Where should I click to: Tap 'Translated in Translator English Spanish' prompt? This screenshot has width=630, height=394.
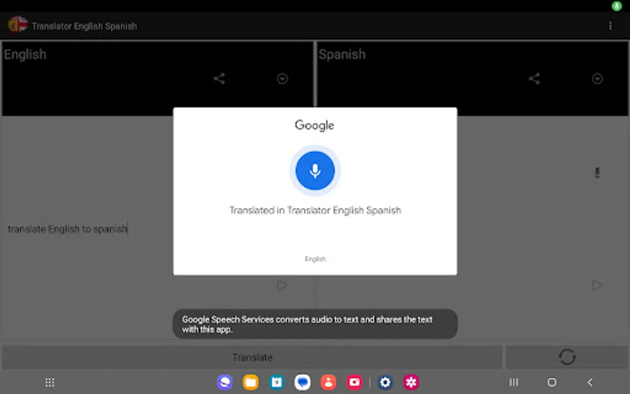315,211
